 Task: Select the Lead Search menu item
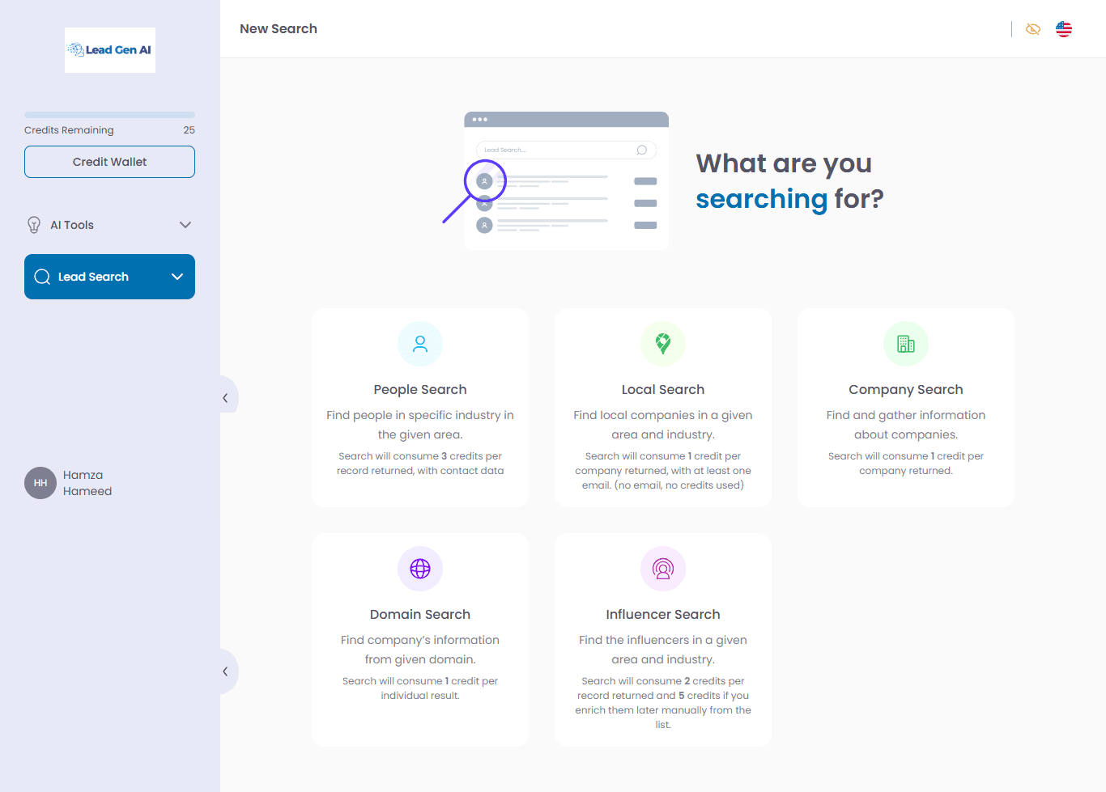pyautogui.click(x=109, y=277)
